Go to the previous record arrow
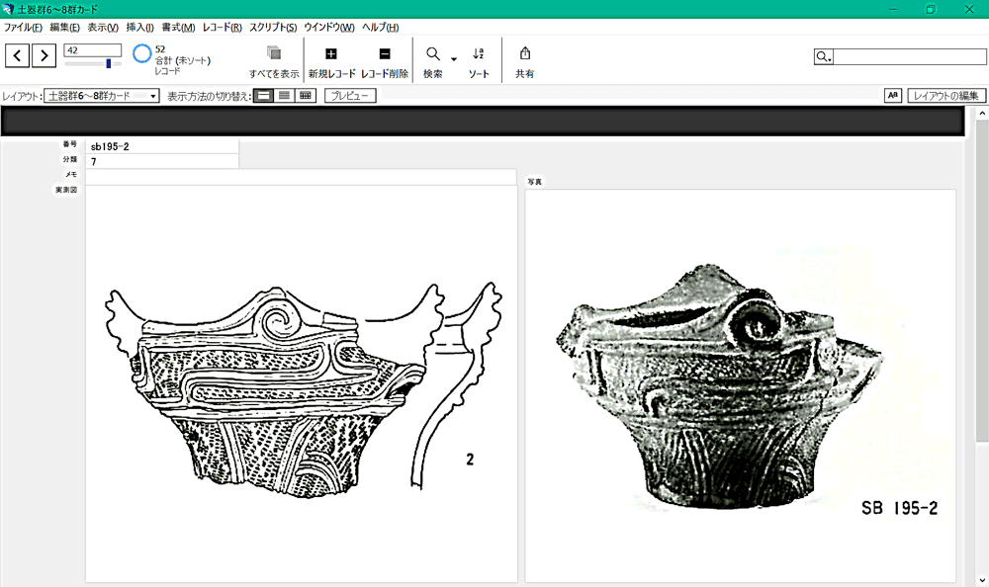This screenshot has height=587, width=989. coord(17,55)
